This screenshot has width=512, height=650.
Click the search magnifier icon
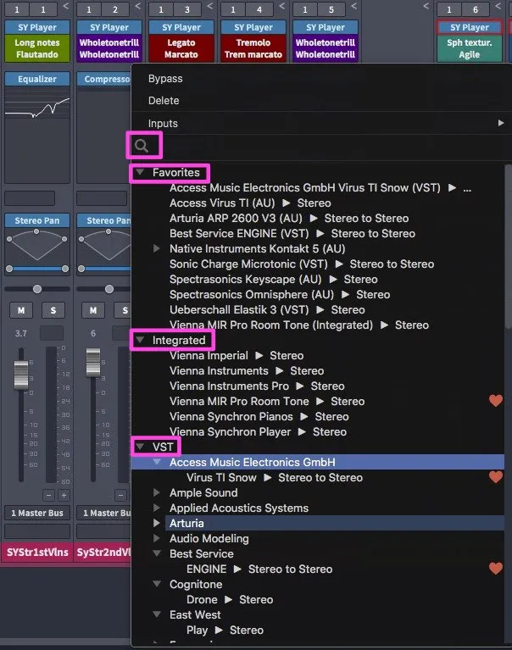click(142, 146)
